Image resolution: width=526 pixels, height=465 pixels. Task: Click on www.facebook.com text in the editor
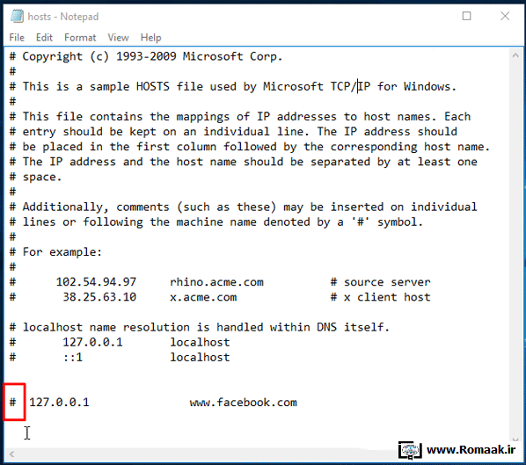(x=243, y=402)
